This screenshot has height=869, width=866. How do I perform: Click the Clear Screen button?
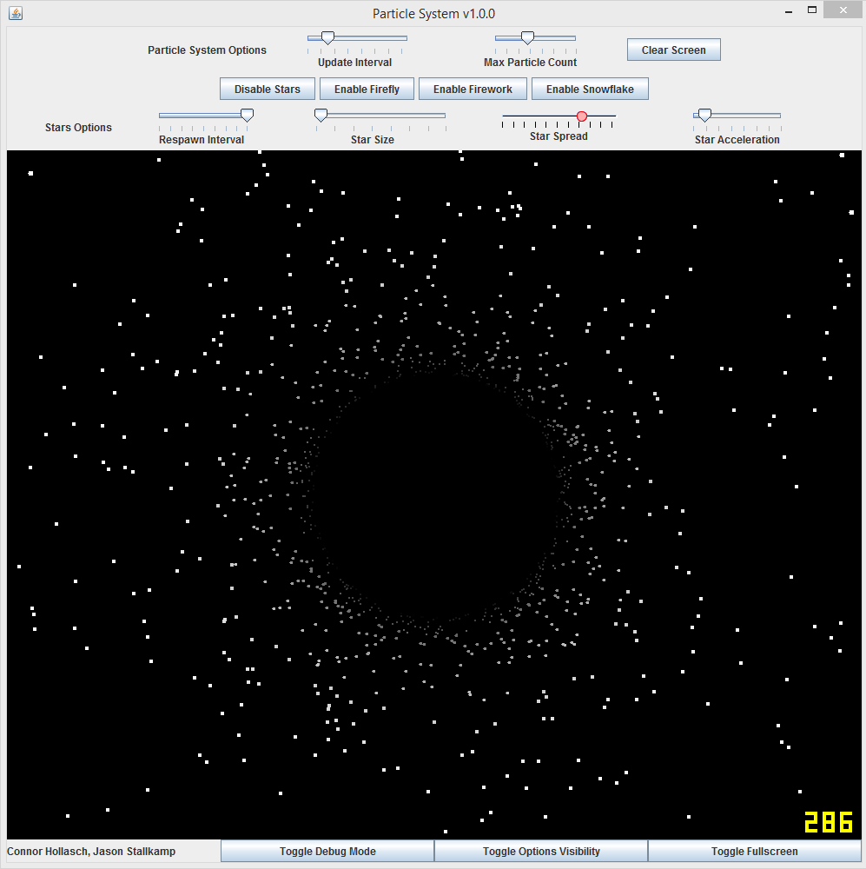point(674,50)
